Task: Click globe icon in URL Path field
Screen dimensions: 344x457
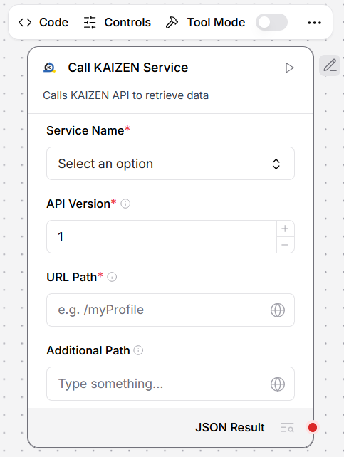Action: (278, 310)
